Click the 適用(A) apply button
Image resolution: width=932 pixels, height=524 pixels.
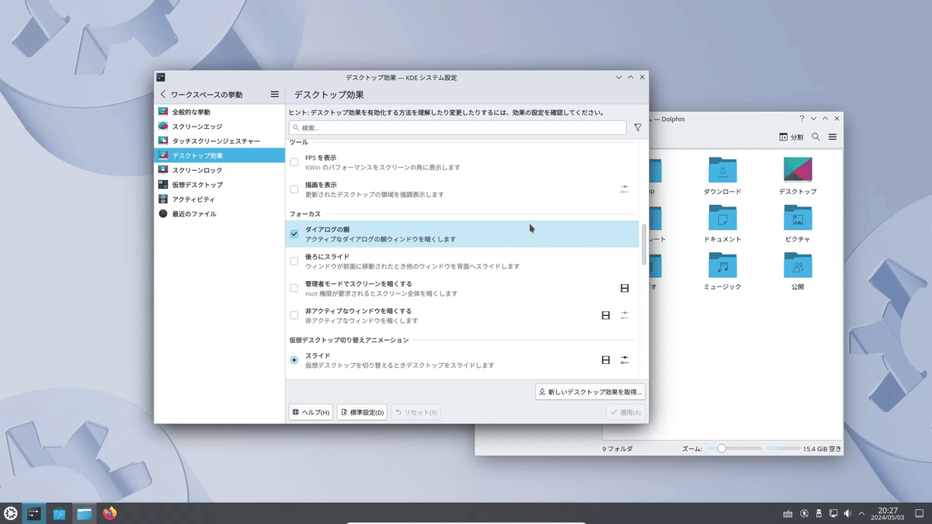(625, 412)
